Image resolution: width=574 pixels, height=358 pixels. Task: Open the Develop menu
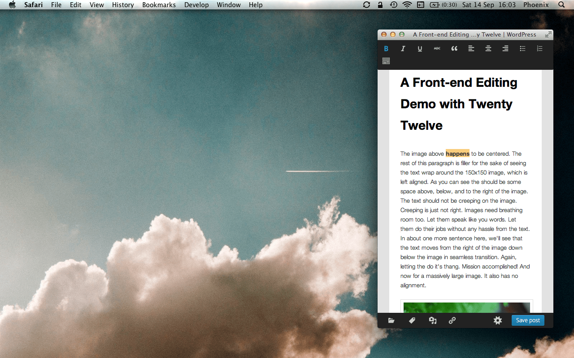coord(196,5)
